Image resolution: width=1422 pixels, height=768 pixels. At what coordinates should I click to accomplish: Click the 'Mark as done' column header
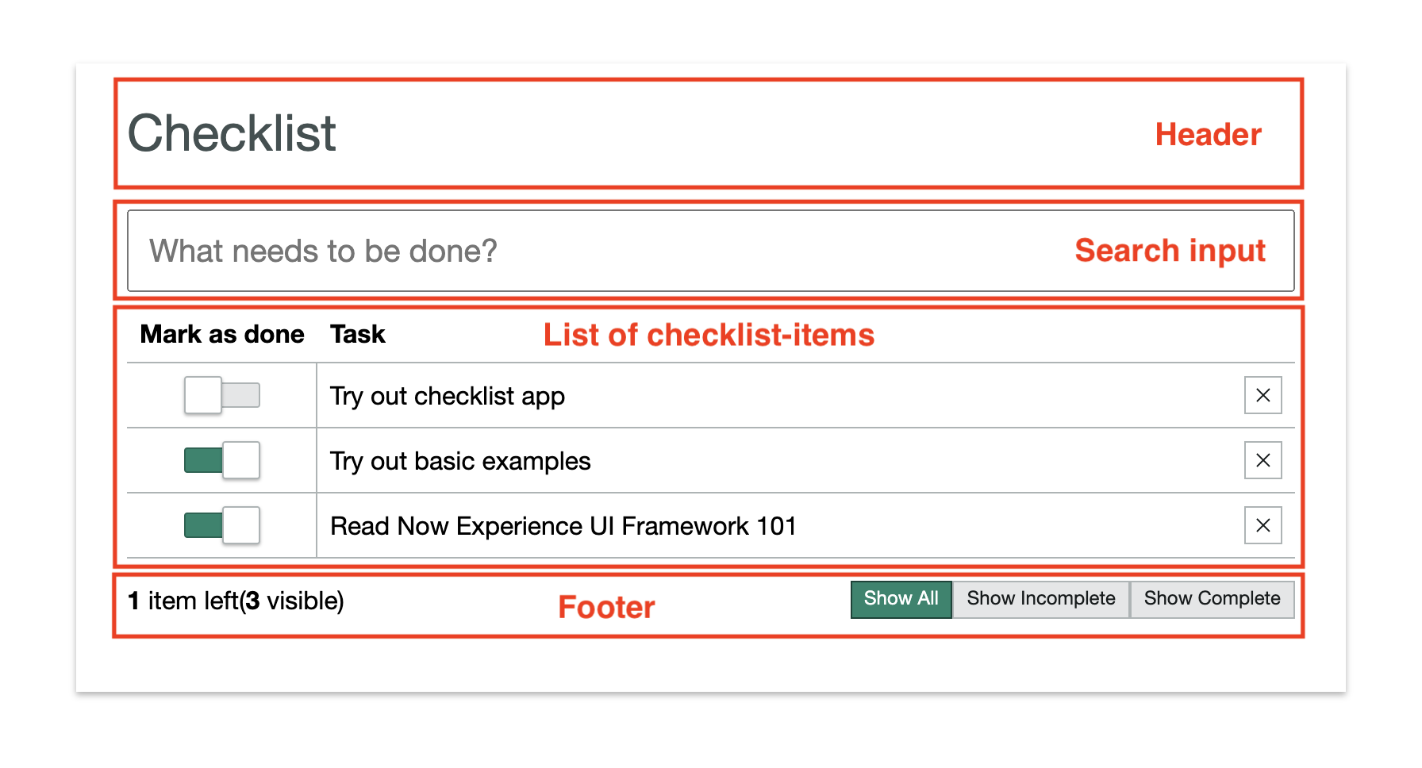tap(222, 334)
